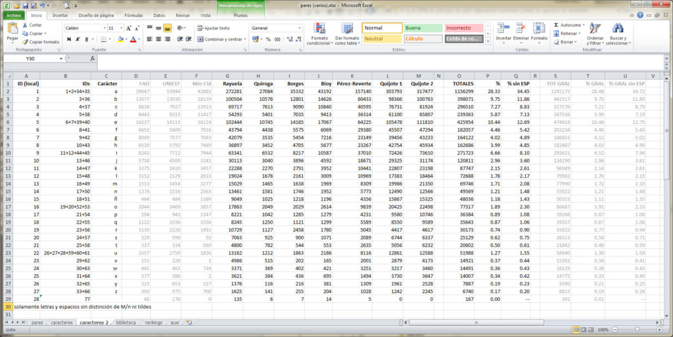Click the Autosuma sigma icon
673x337 pixels.
(556, 25)
